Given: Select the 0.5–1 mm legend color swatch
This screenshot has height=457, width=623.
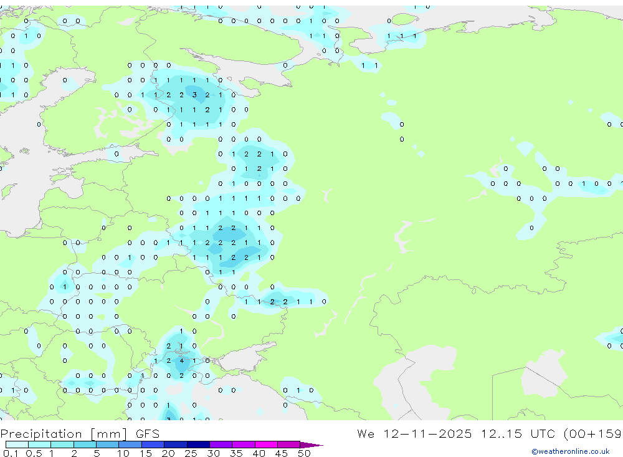Looking at the screenshot, I should (39, 445).
